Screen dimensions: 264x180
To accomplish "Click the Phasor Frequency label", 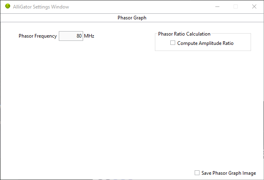I will tap(38, 36).
